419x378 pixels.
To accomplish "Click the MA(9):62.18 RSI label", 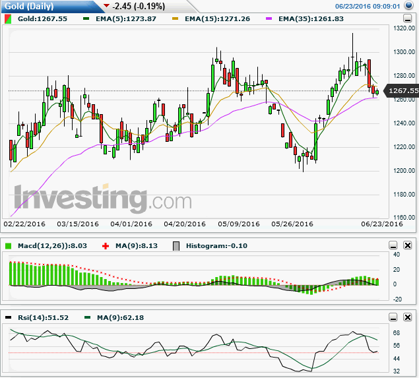I will (x=121, y=317).
